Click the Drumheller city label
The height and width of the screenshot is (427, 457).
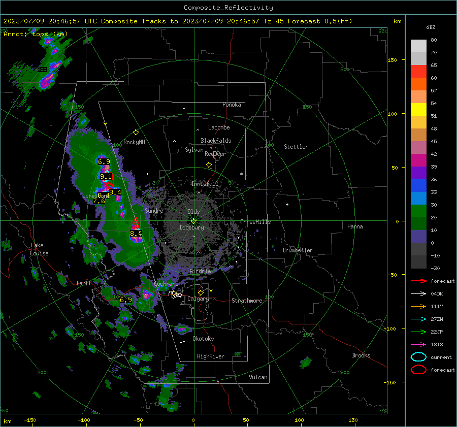298,250
